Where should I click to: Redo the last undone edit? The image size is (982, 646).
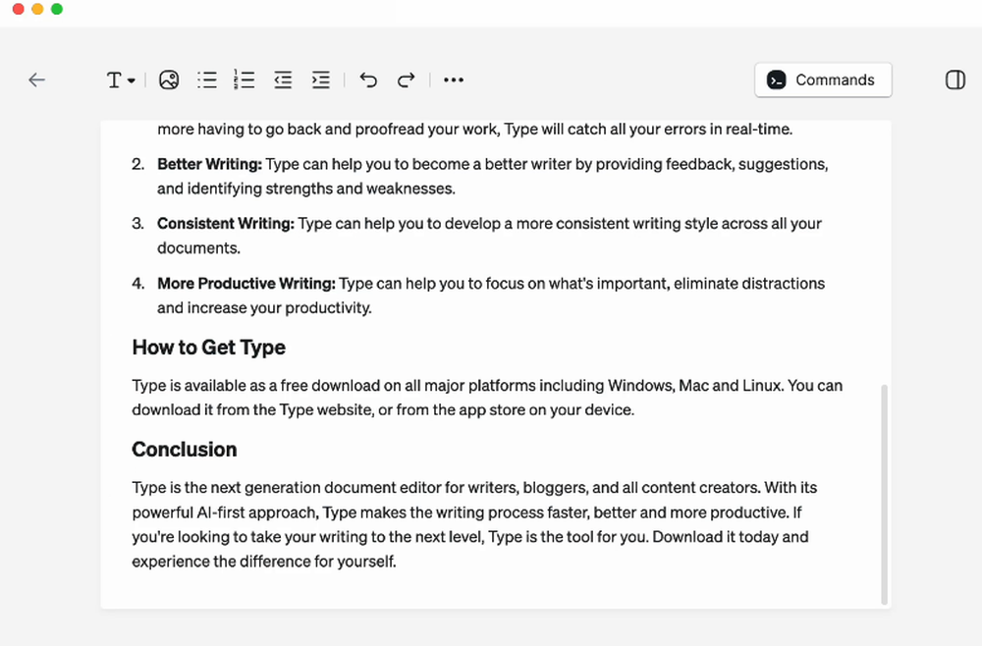pyautogui.click(x=406, y=80)
